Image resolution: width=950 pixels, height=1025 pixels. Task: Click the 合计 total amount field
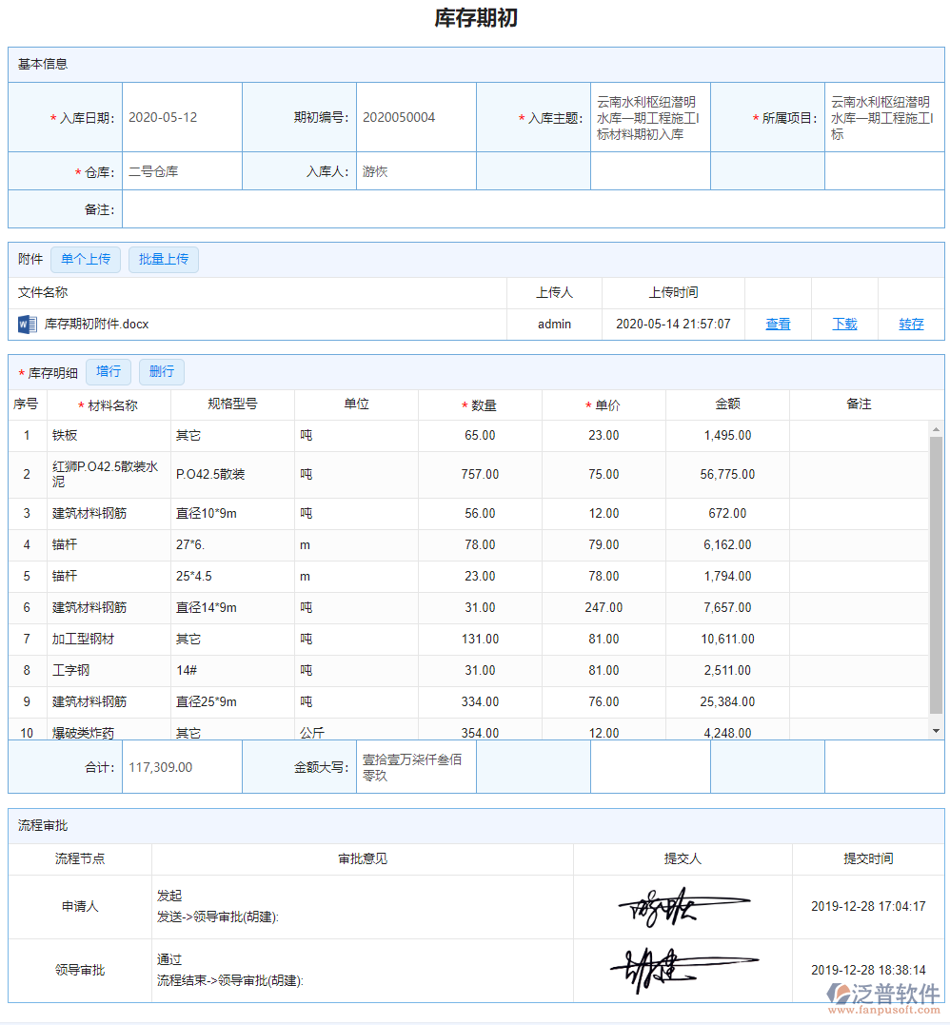(x=181, y=766)
